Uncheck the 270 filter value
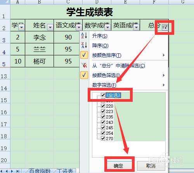194x173 pixels. click(x=103, y=139)
